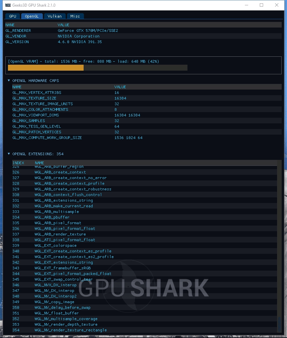The height and width of the screenshot is (338, 287).
Task: Select WGL_EXT_create_context_es2_profile extension
Action: (x=144, y=256)
